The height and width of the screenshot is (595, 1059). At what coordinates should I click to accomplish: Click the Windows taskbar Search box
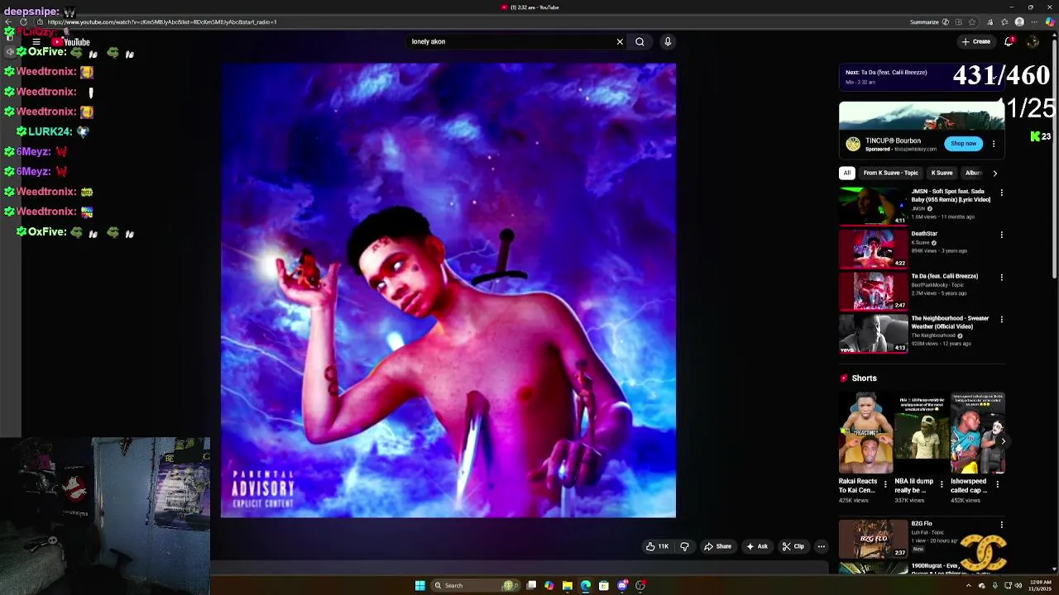pyautogui.click(x=476, y=585)
